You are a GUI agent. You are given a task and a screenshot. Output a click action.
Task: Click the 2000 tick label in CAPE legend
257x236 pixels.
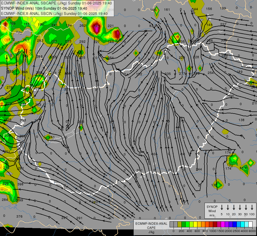pos(228,231)
